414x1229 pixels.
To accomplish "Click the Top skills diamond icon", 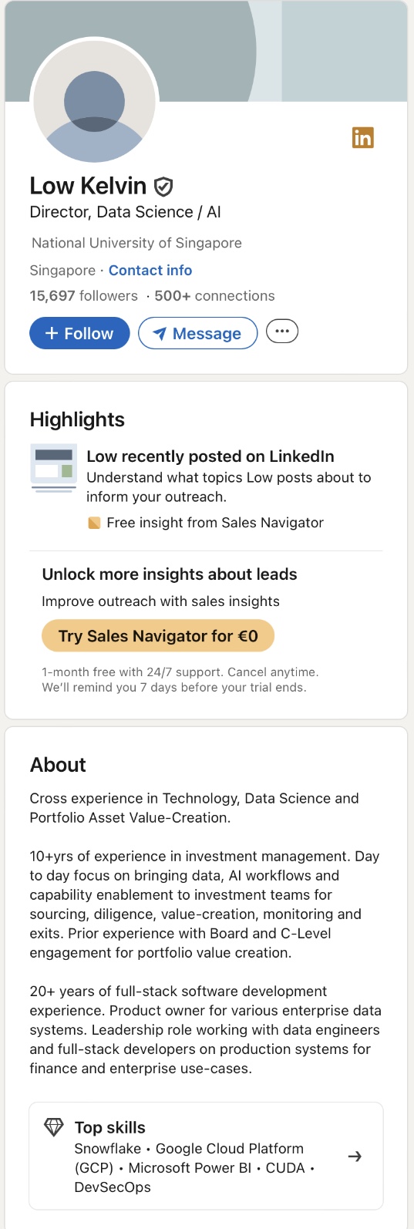I will pyautogui.click(x=54, y=1127).
